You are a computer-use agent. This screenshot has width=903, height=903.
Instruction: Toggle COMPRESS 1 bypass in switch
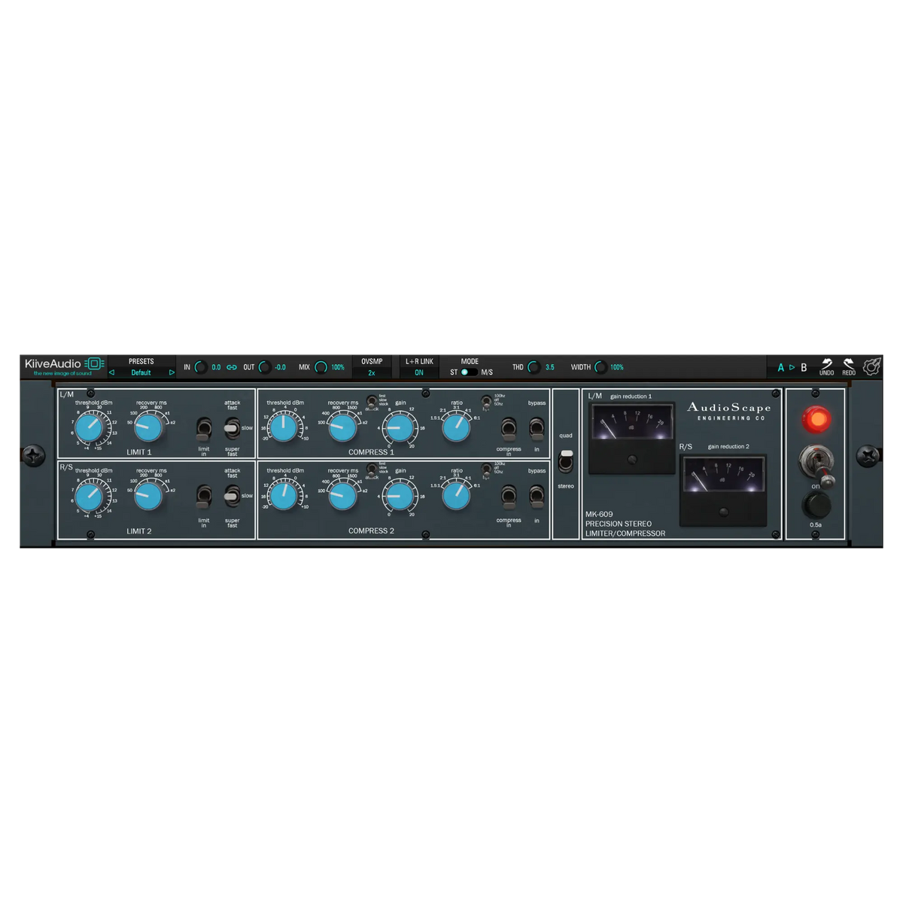click(537, 429)
